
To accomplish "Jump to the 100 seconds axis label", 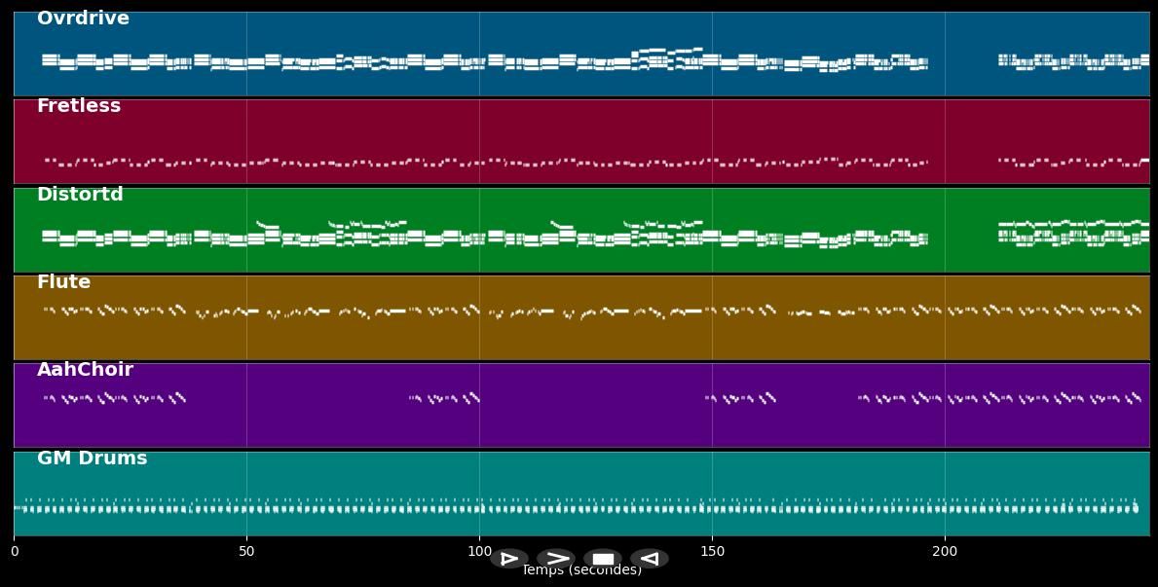I will pos(479,552).
